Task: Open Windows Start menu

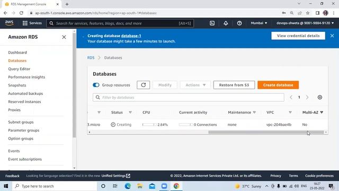Action: click(x=6, y=186)
